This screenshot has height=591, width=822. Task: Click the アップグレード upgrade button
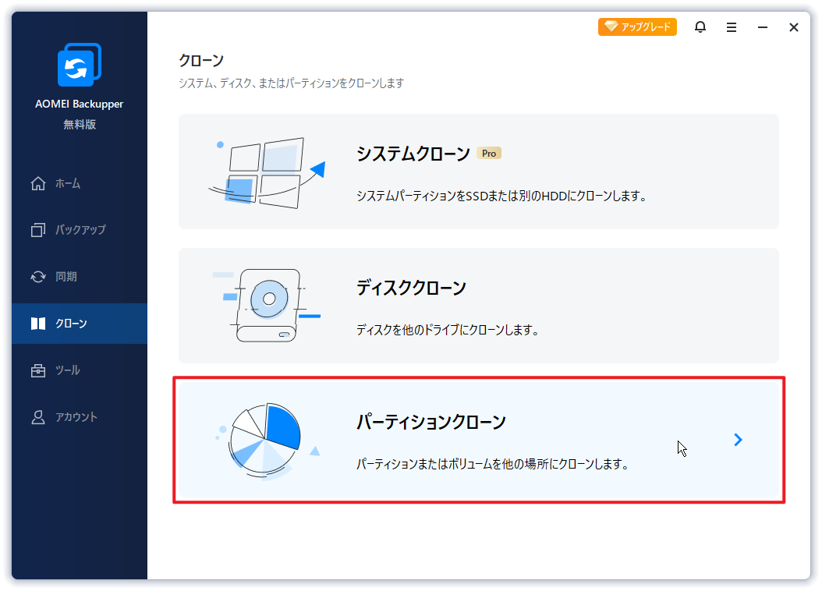pos(637,26)
